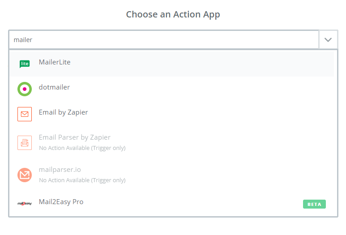346x235 pixels.
Task: Click the empty area of the MailerLite row
Action: click(x=199, y=64)
